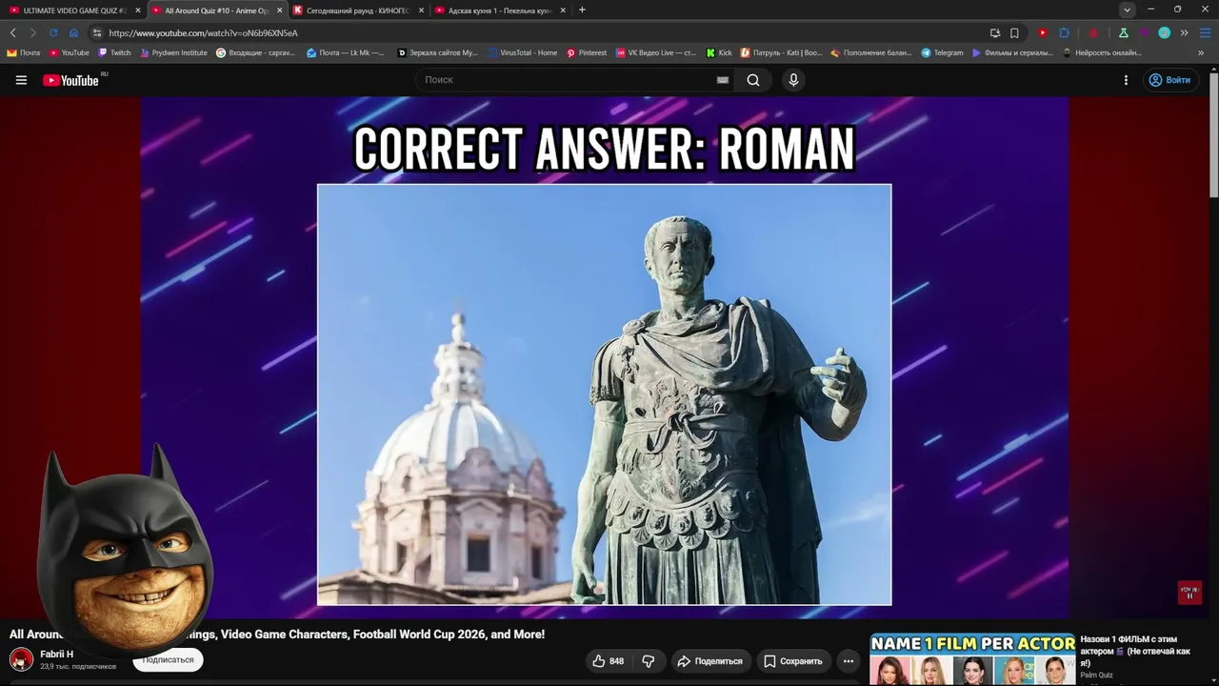Go back to the previous page

coord(13,32)
